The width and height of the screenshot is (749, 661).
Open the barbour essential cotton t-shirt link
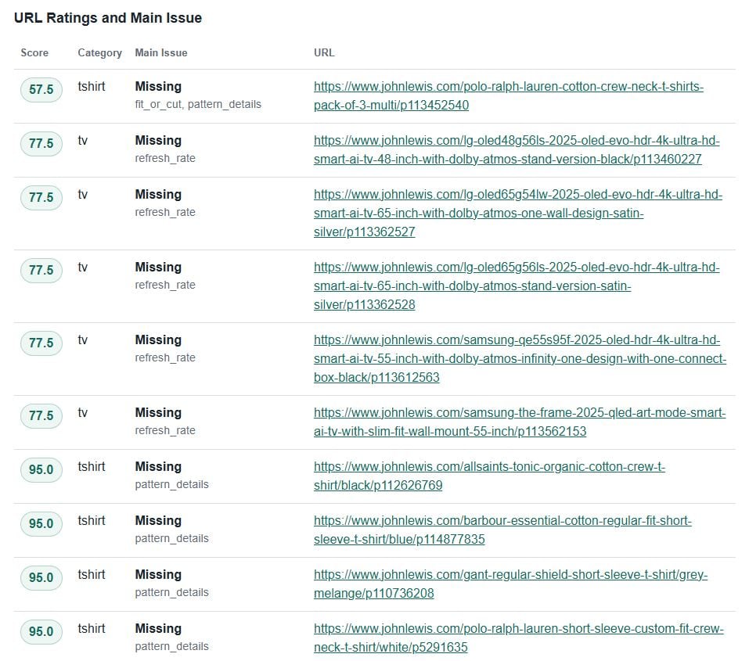[x=502, y=530]
